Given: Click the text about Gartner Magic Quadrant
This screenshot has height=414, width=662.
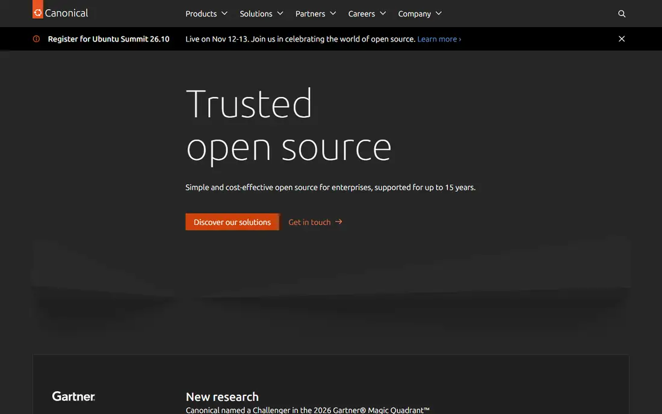Looking at the screenshot, I should click(x=308, y=410).
